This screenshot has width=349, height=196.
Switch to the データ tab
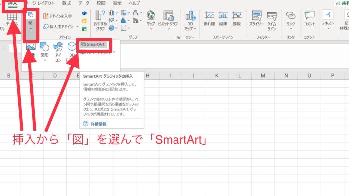[x=84, y=3]
